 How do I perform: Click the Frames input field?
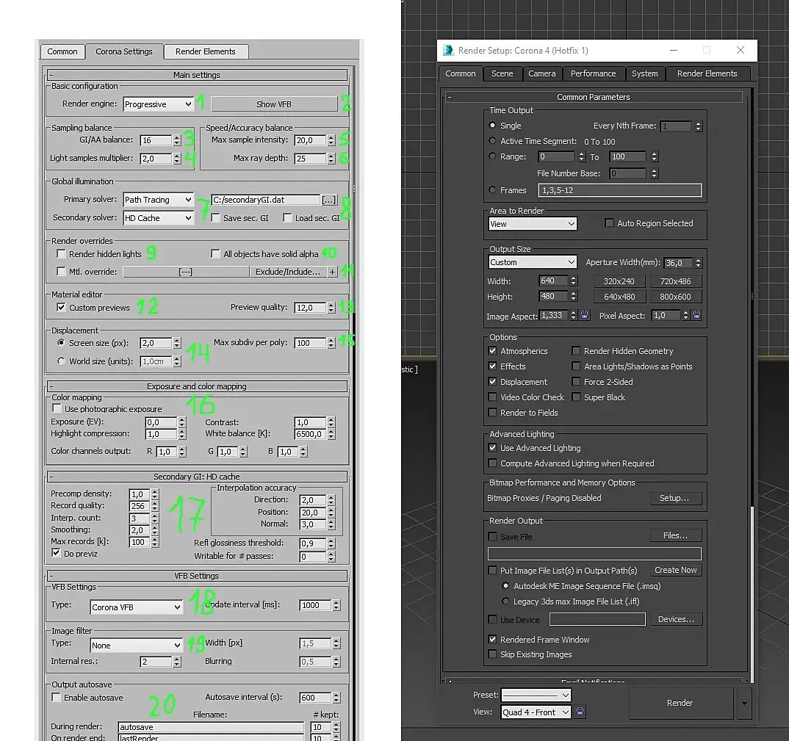point(619,190)
